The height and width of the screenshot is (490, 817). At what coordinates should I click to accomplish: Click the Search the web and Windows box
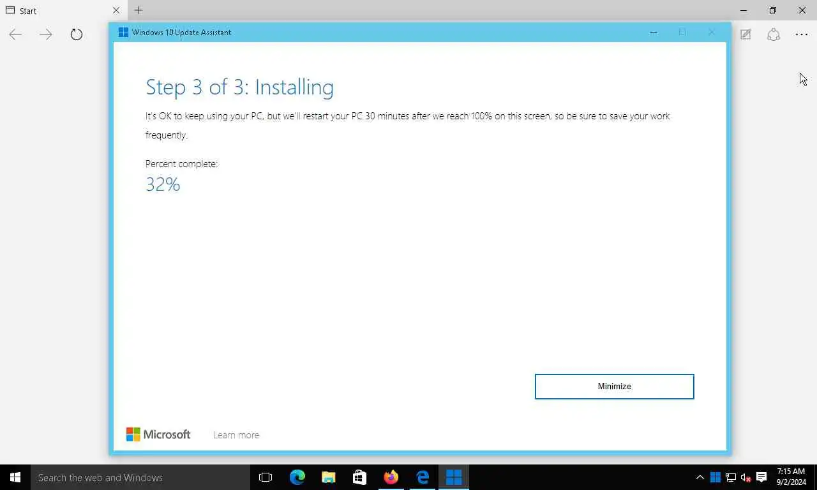click(140, 477)
